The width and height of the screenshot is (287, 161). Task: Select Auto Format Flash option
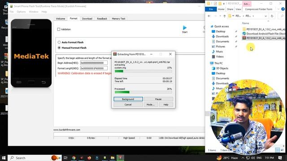59,42
